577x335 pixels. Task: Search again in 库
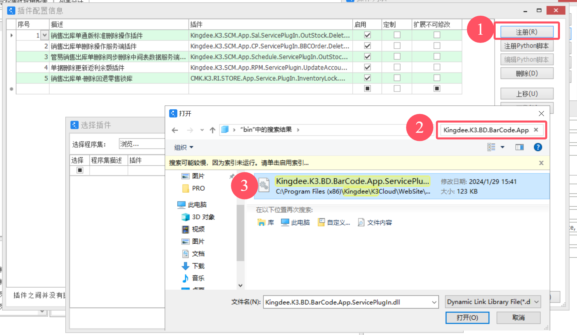[266, 223]
